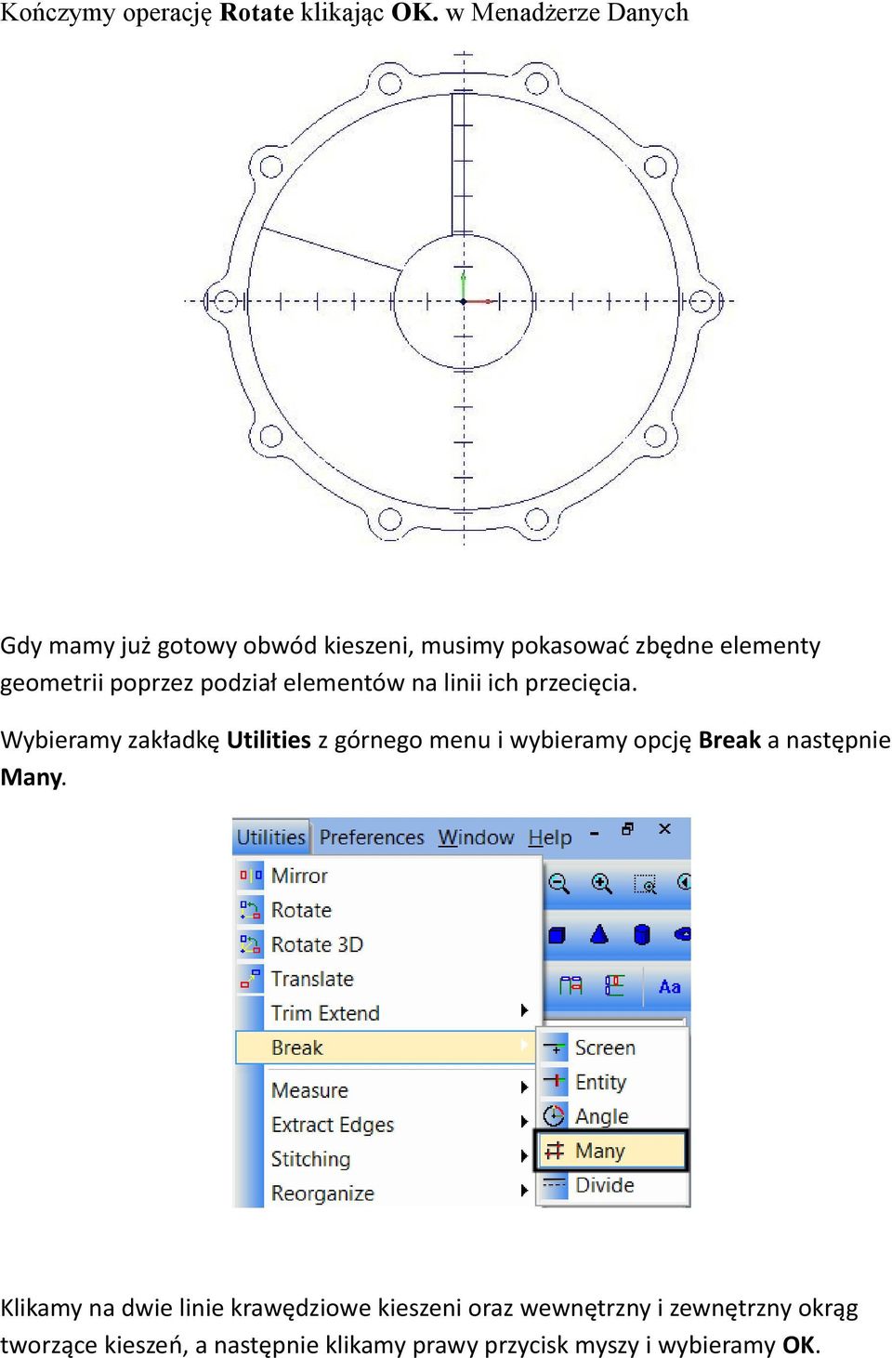This screenshot has width=892, height=1358.
Task: Expand the Extract Edges submenu arrow
Action: point(525,1122)
